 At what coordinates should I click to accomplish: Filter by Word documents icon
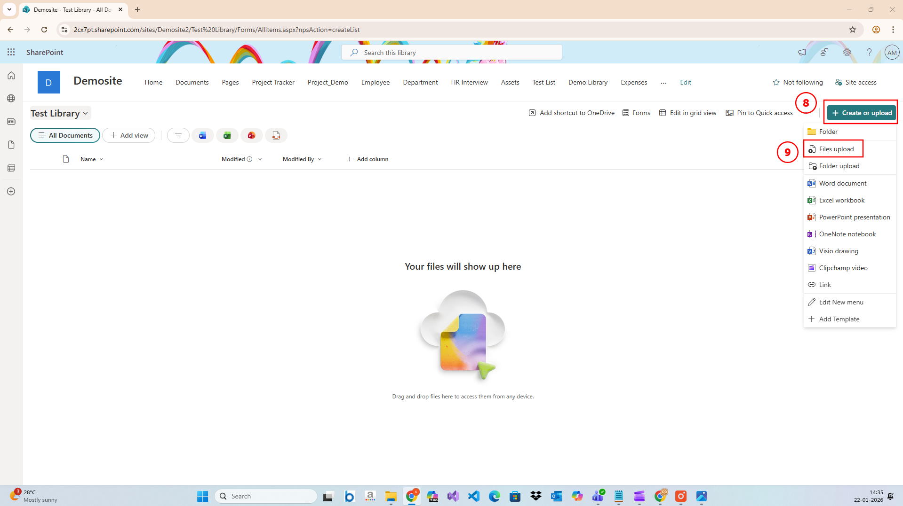click(x=203, y=135)
